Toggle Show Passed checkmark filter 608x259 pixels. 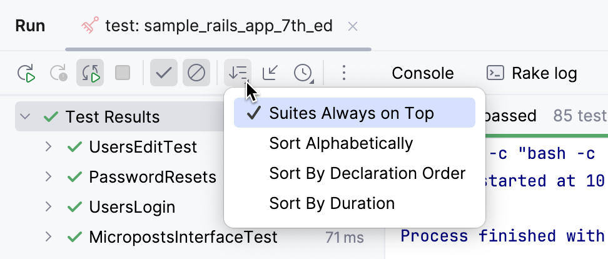pos(163,73)
